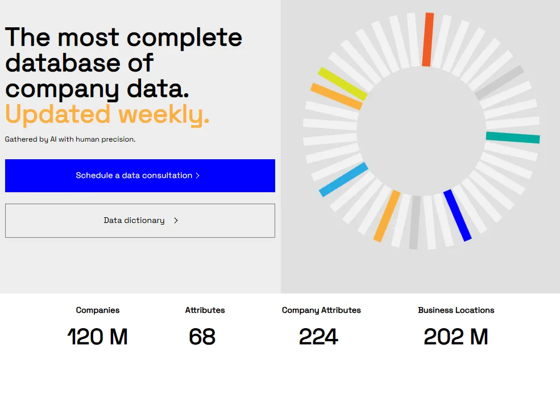The width and height of the screenshot is (560, 393).
Task: Open the Data dictionary link
Action: point(140,221)
